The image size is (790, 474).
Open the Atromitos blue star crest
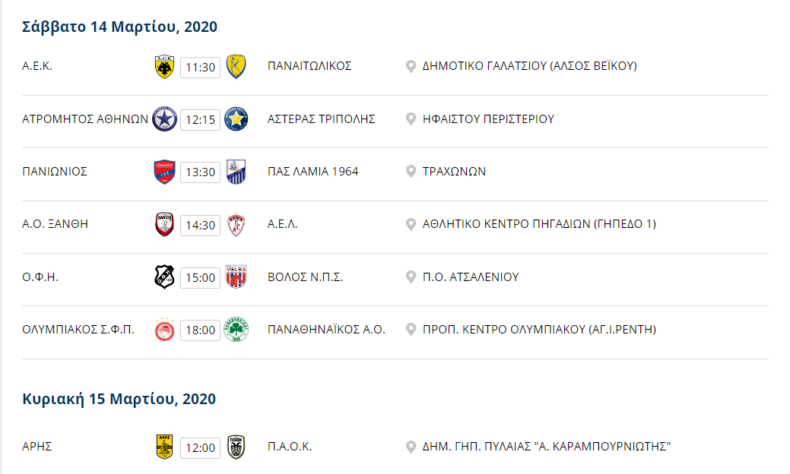point(164,119)
